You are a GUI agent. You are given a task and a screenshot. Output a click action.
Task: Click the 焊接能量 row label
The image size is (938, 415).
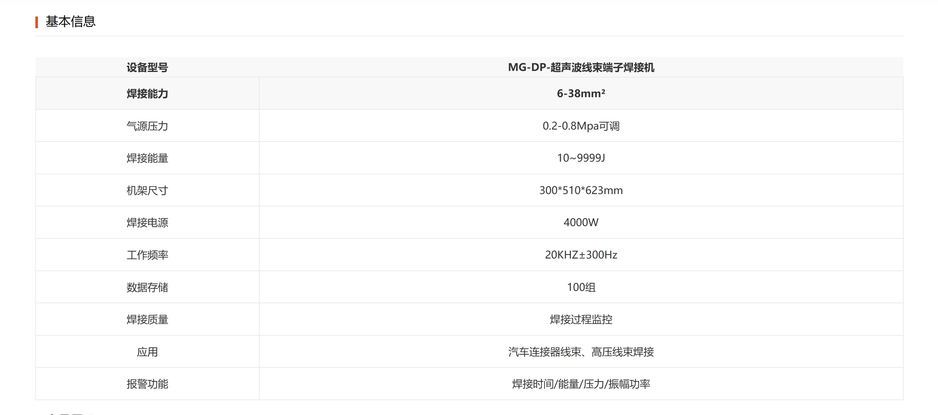(147, 158)
